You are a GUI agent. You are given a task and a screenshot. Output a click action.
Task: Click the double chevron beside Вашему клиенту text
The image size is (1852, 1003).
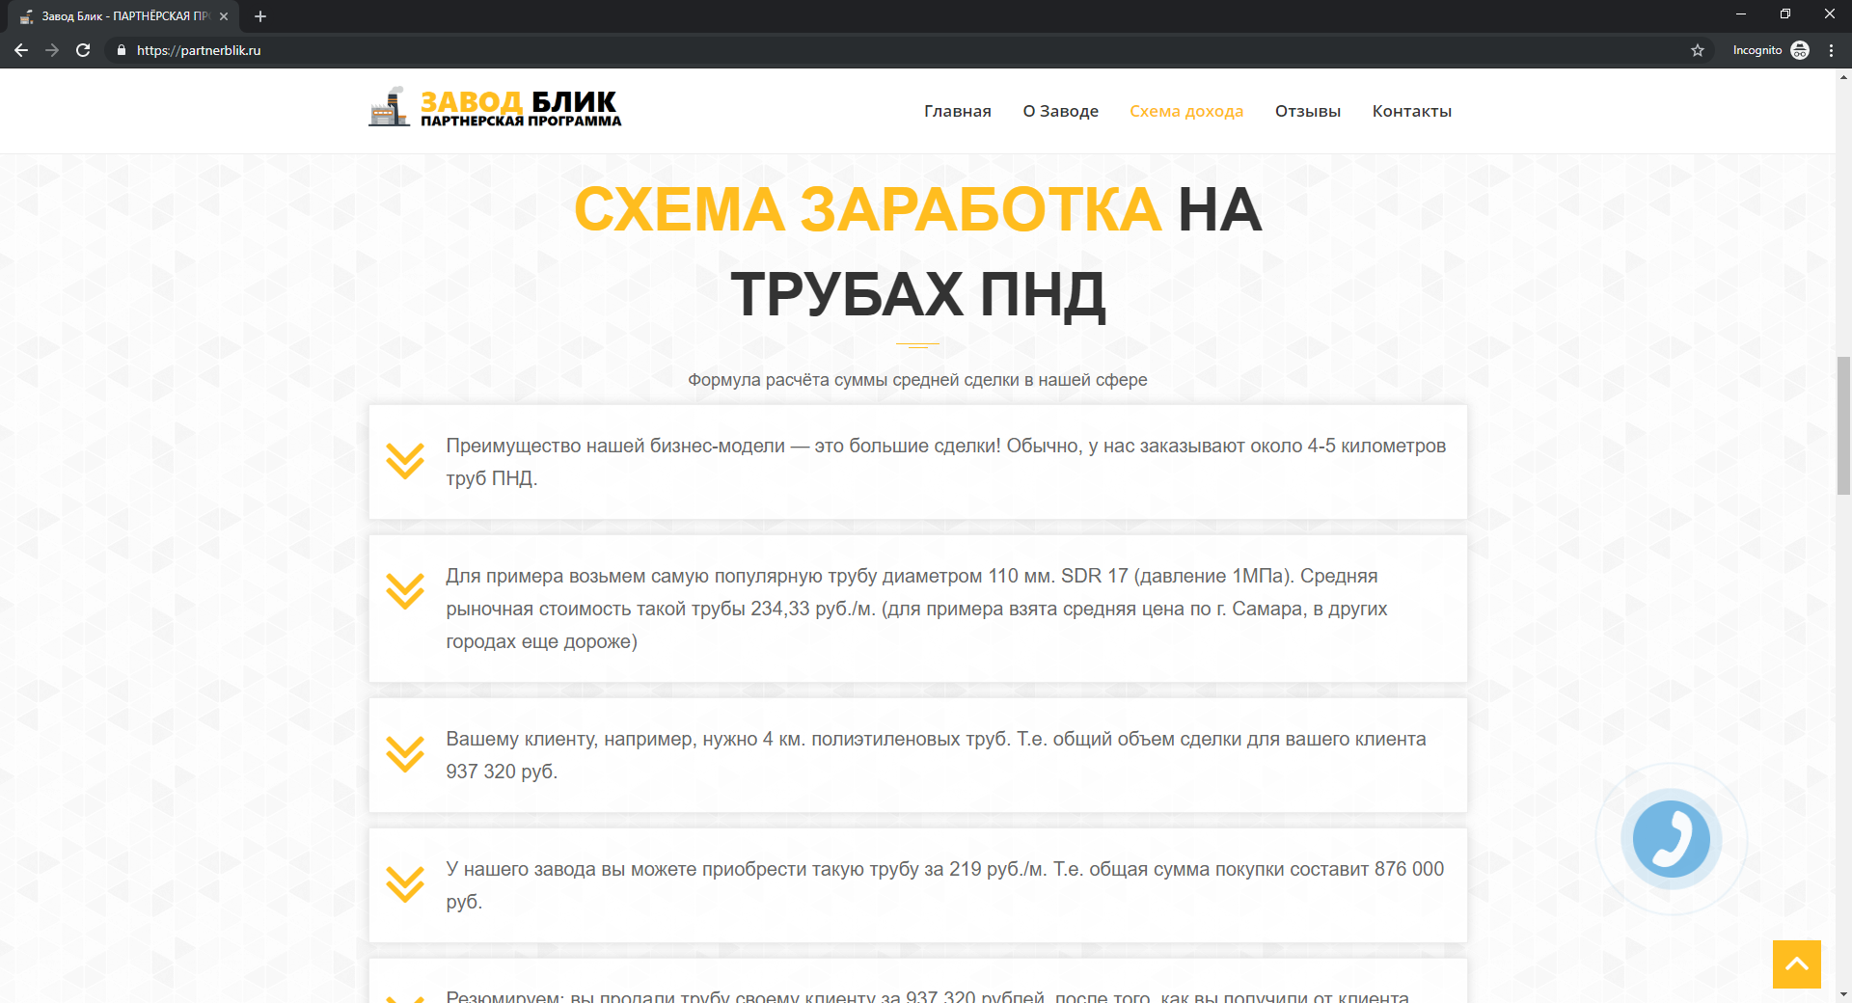(x=405, y=754)
